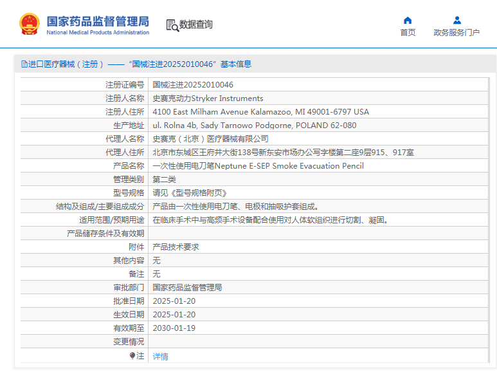
Task: Click the 管理类别 label
Action: 129,180
